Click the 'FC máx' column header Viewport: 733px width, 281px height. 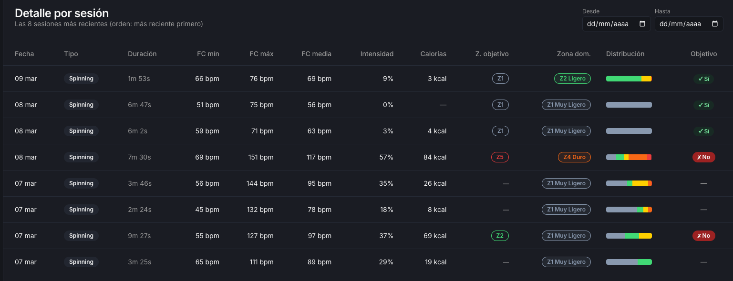pyautogui.click(x=261, y=54)
